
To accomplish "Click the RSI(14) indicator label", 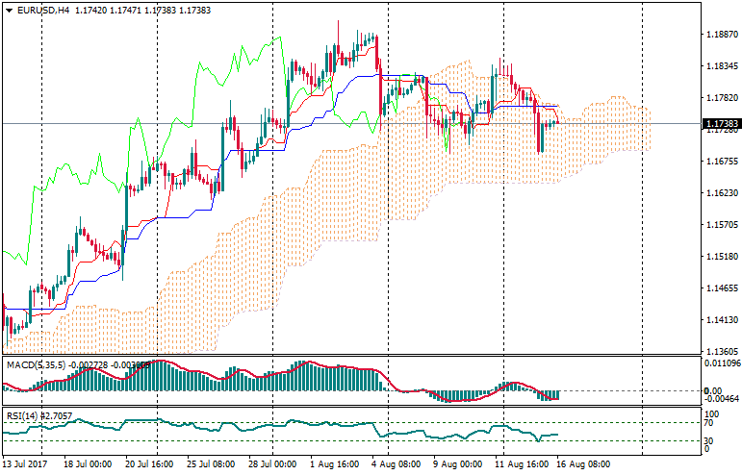I will 21,416.
